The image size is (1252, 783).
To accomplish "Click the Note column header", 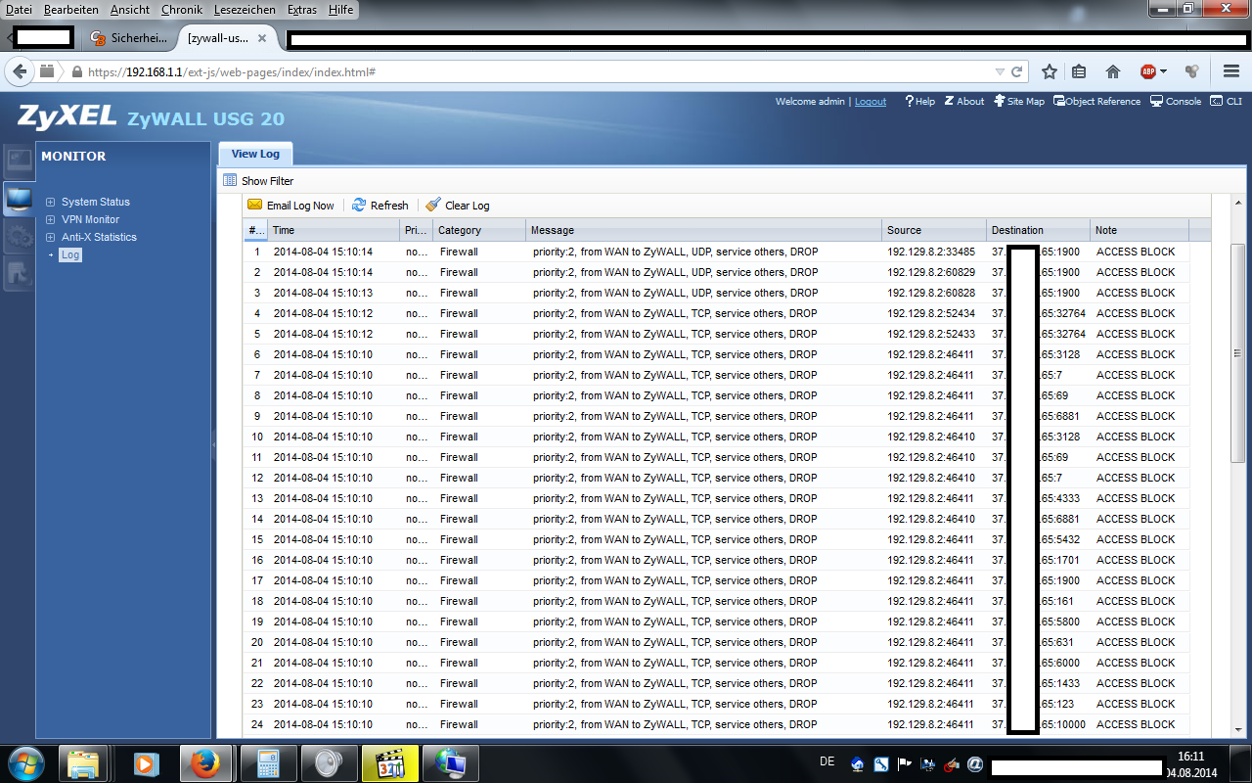I will 1140,230.
